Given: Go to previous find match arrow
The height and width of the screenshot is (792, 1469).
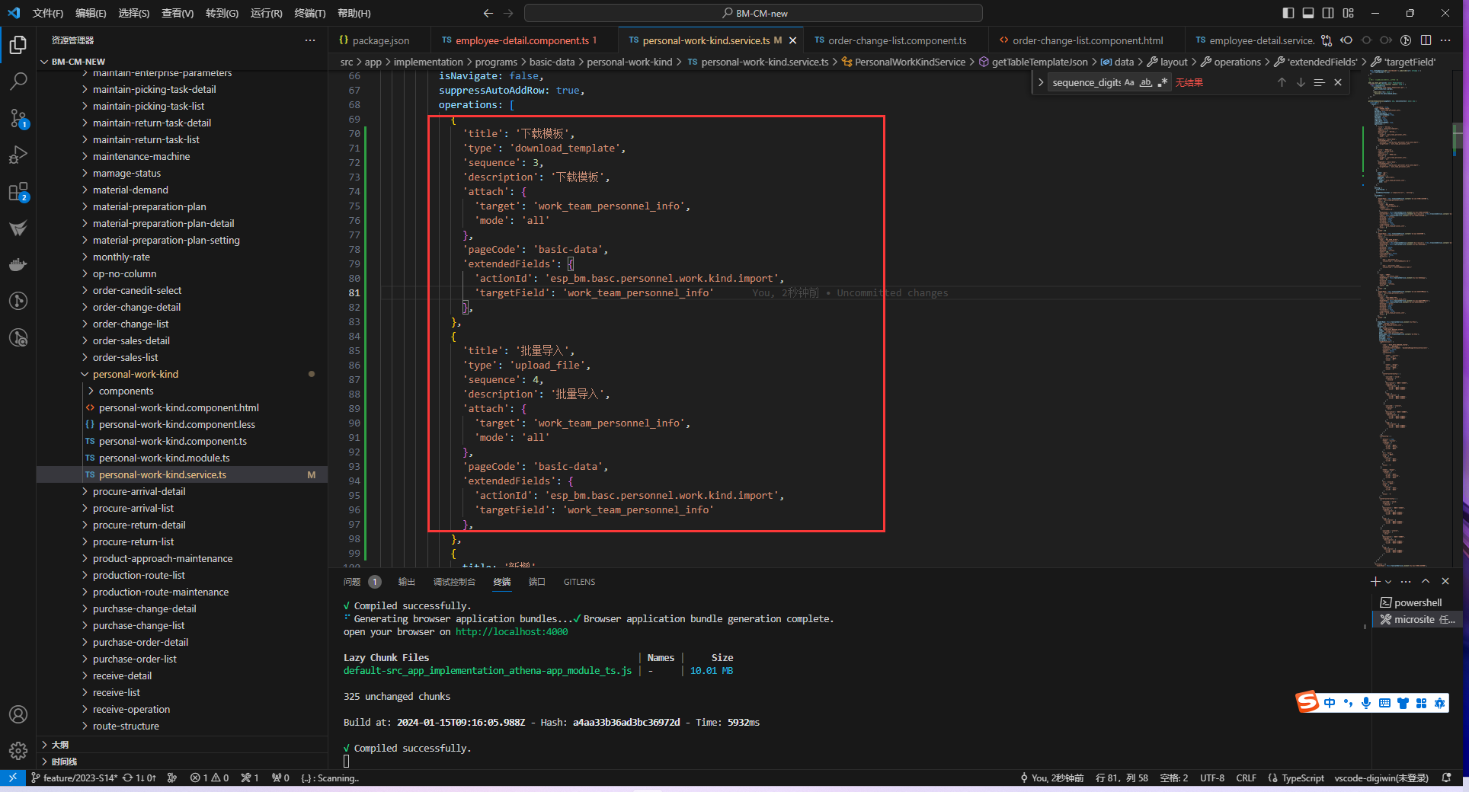Looking at the screenshot, I should [x=1282, y=82].
